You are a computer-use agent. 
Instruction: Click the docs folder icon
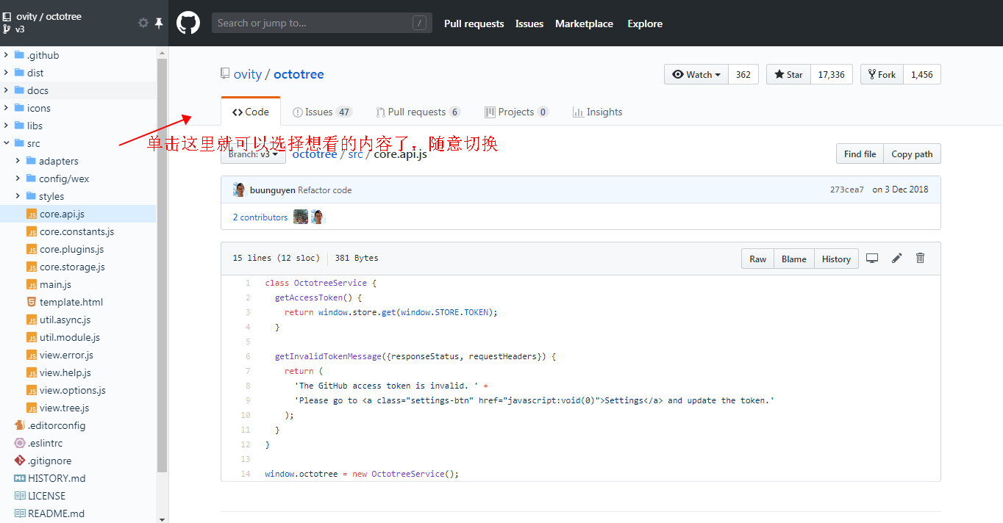[x=19, y=90]
